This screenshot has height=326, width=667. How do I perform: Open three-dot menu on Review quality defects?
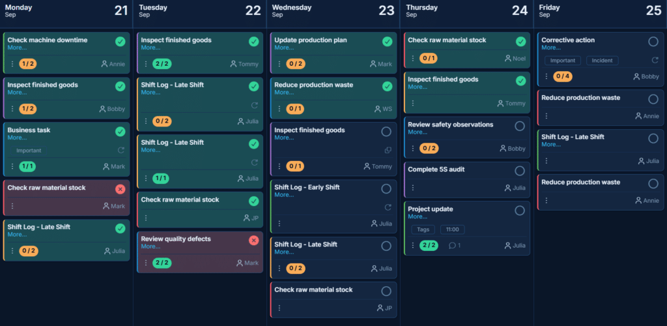coord(146,263)
